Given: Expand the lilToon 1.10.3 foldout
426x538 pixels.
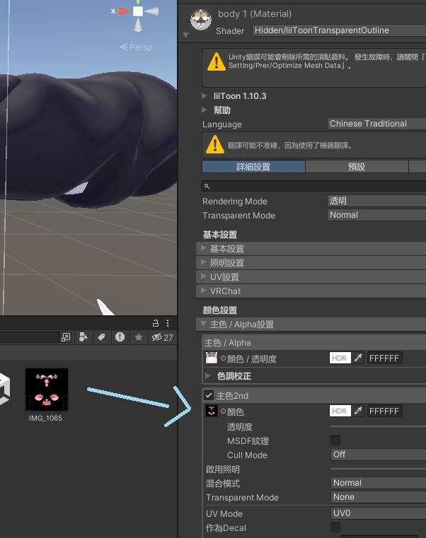Looking at the screenshot, I should 205,95.
